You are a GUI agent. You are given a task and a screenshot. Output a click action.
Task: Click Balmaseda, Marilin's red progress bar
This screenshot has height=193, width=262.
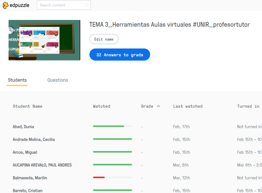coord(99,177)
